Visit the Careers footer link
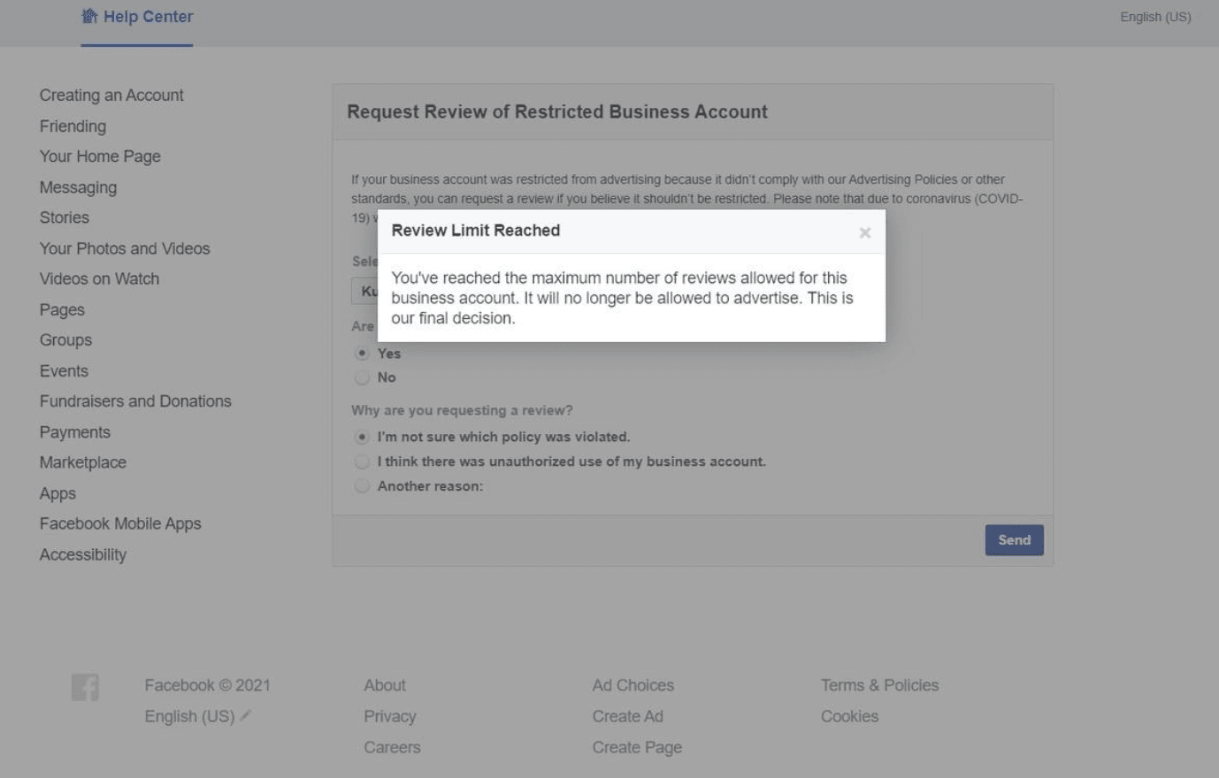Viewport: 1219px width, 778px height. click(392, 747)
